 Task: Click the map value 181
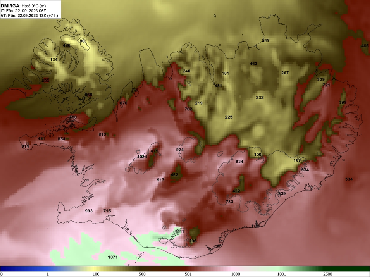[x=225, y=73]
